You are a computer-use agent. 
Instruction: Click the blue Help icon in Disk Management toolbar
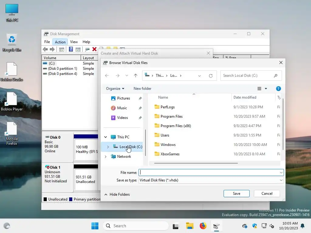coord(71,49)
